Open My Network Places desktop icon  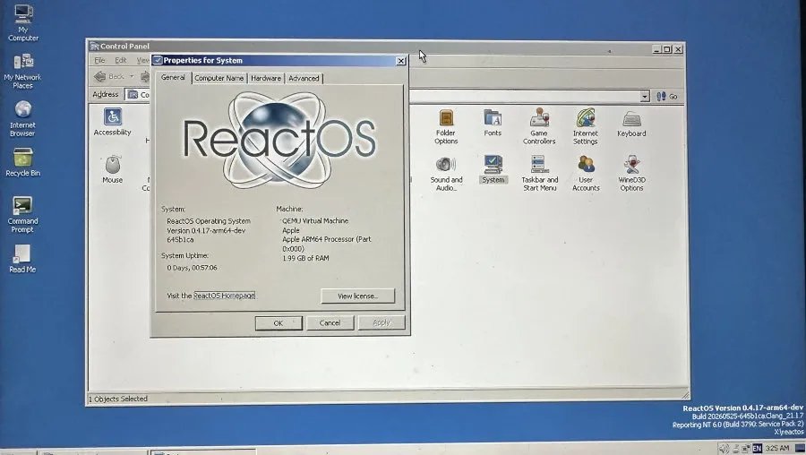click(x=22, y=71)
